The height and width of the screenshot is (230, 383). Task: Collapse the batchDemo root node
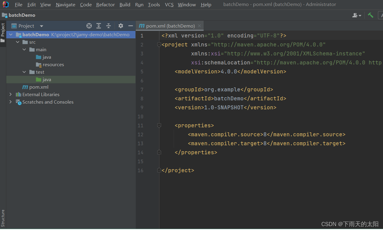coord(11,35)
